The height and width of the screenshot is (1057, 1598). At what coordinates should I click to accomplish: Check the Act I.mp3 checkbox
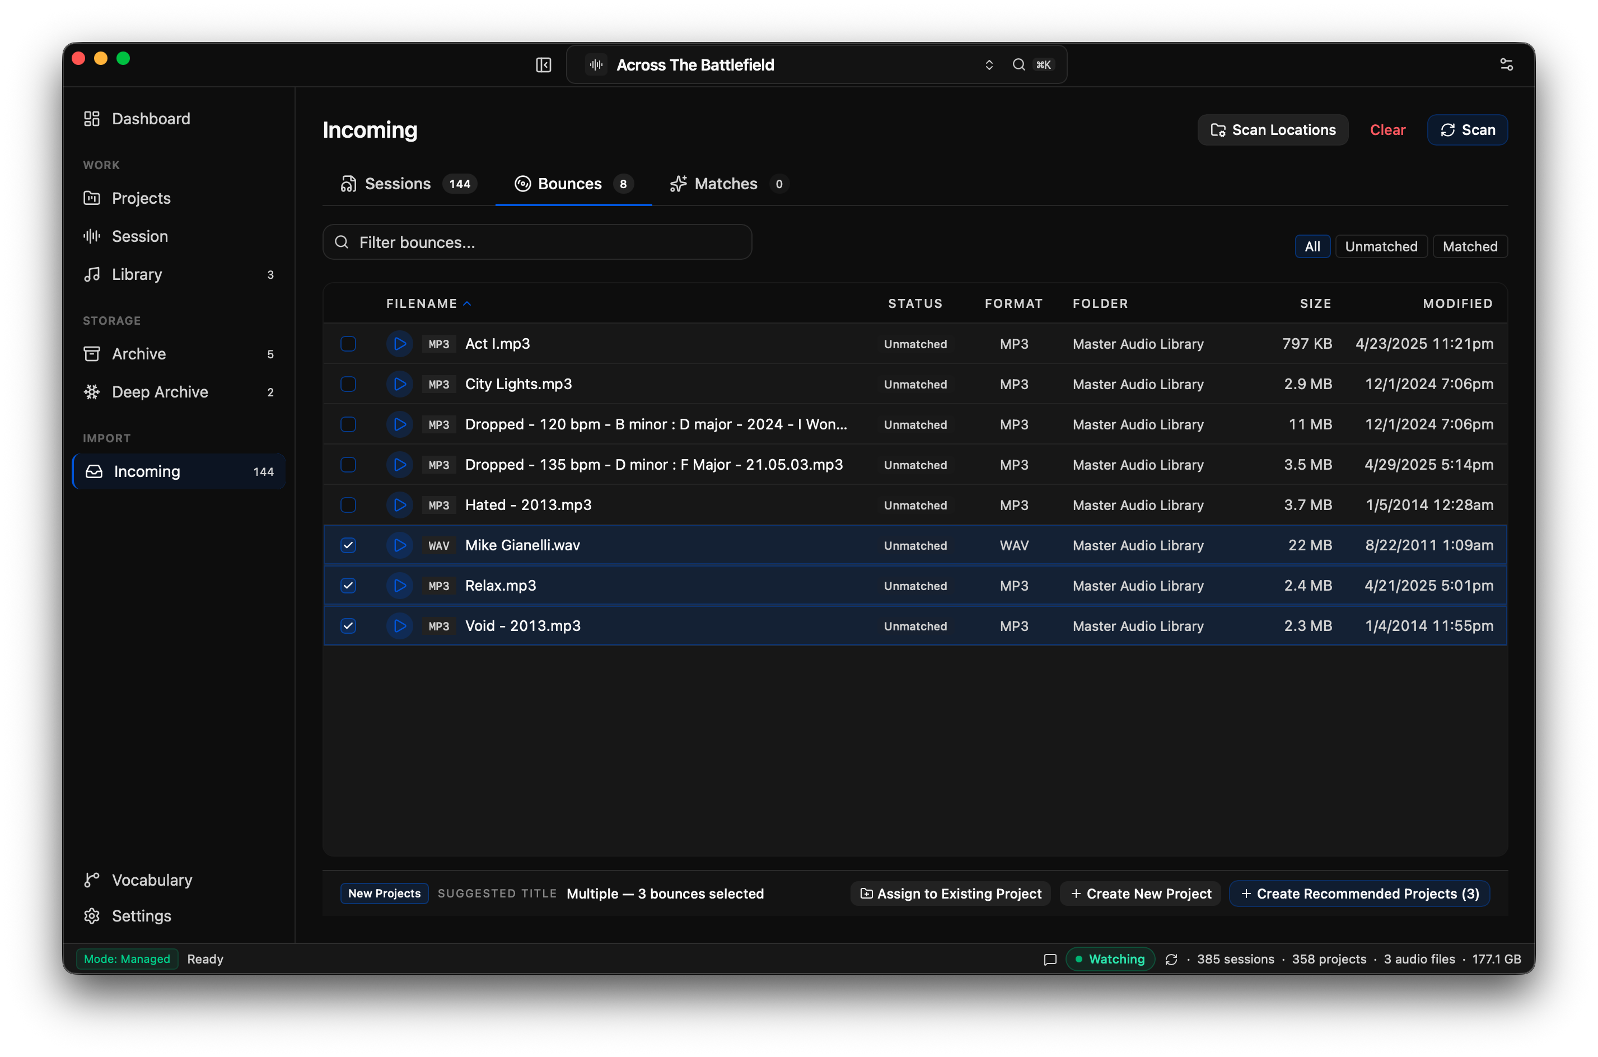(348, 344)
